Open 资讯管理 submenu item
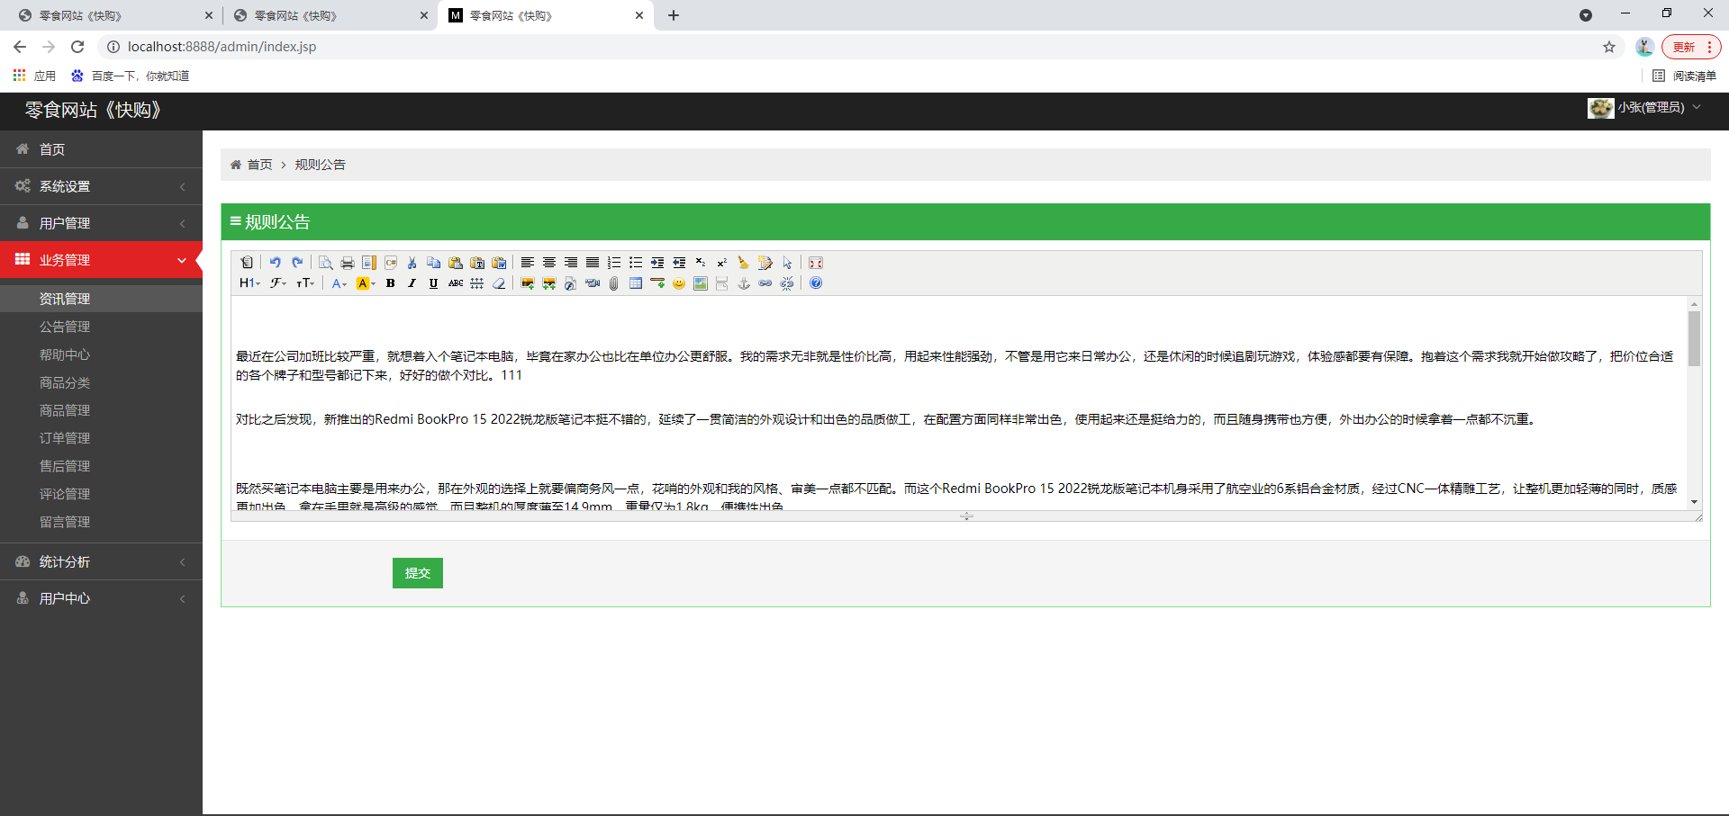1729x816 pixels. coord(101,299)
